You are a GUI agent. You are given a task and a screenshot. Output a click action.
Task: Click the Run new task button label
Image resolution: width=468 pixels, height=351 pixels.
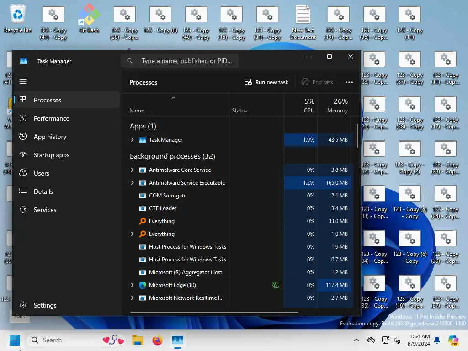click(x=271, y=82)
